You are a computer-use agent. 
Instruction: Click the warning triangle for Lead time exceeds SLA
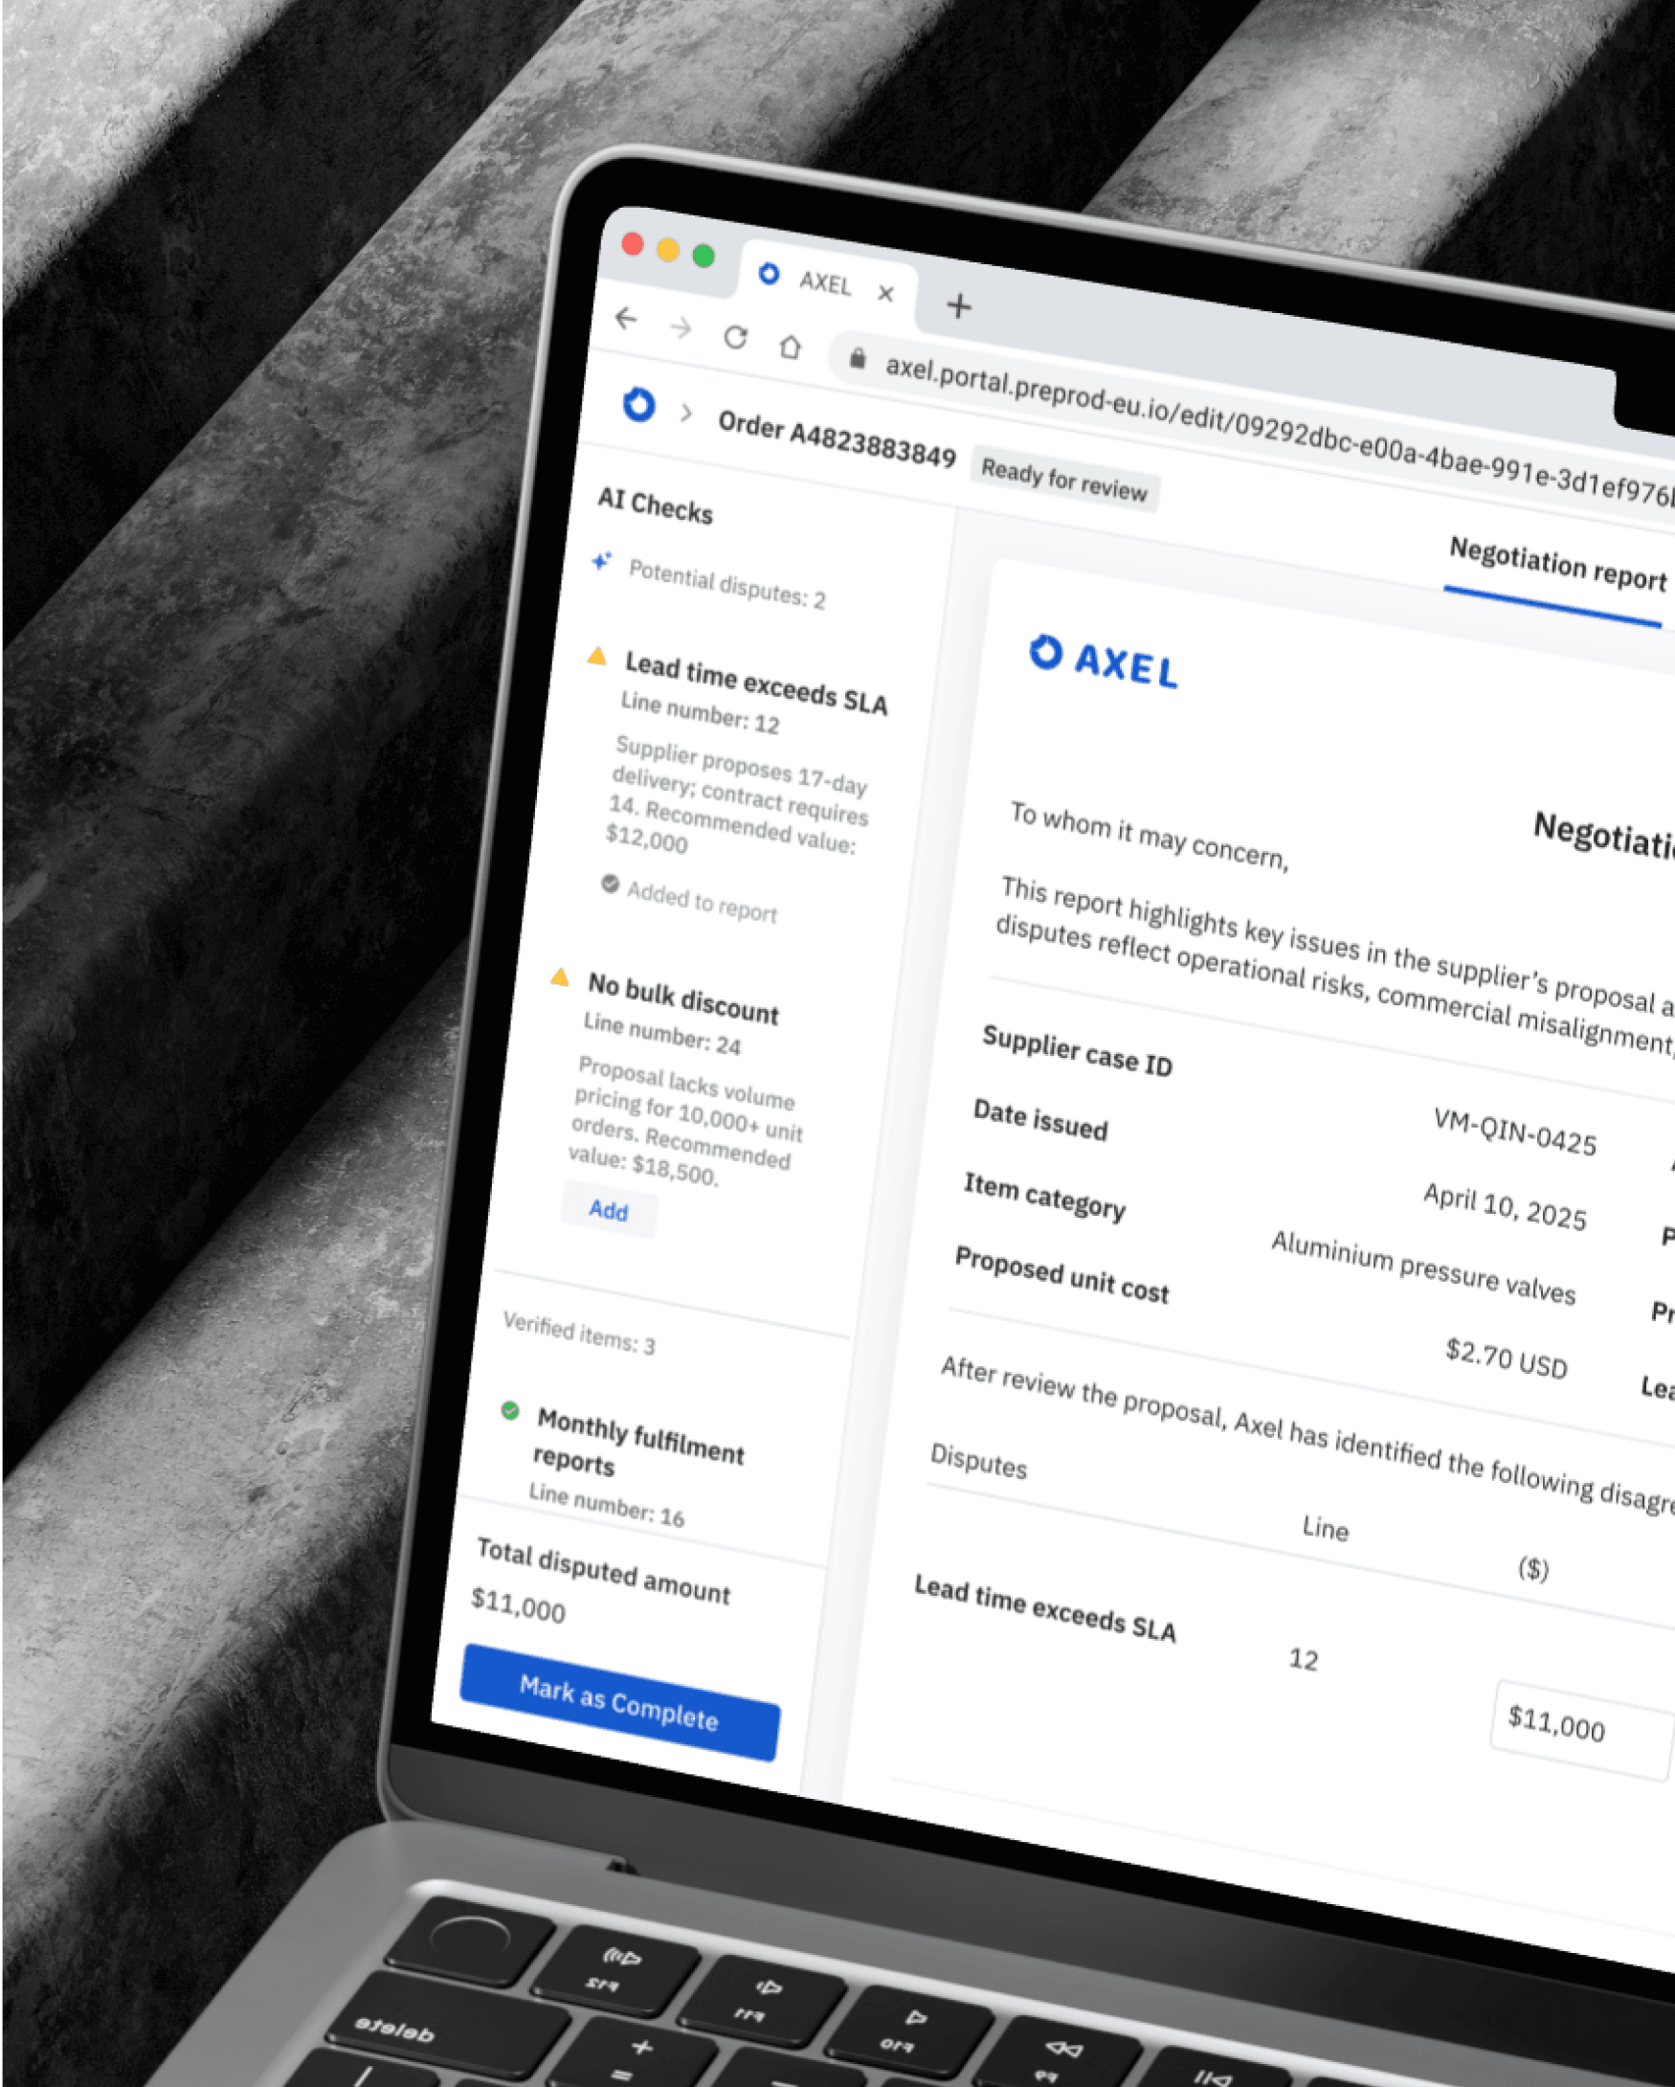tap(597, 657)
